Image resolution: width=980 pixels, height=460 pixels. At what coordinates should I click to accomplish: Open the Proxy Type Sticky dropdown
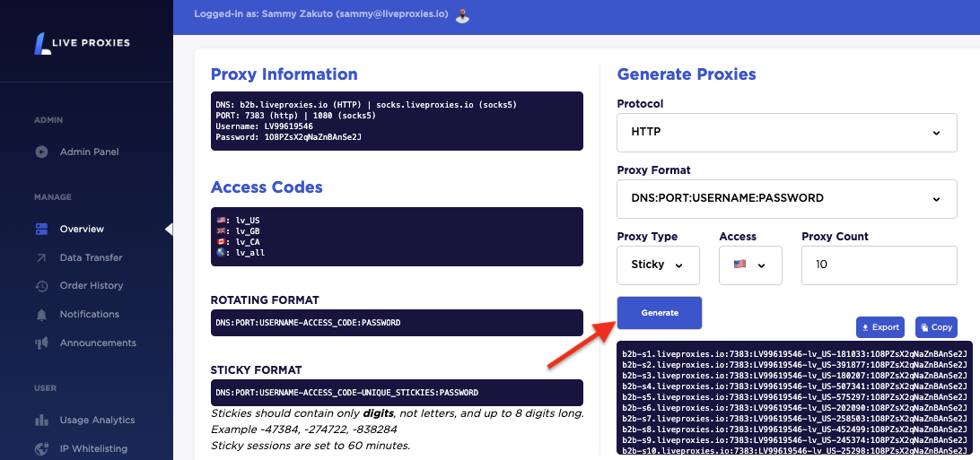tap(659, 265)
